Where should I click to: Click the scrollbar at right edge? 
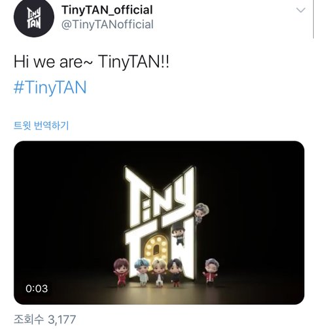pos(313,19)
